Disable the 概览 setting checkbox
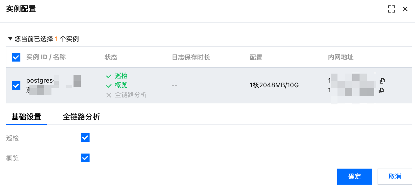The width and height of the screenshot is (415, 190). (85, 158)
